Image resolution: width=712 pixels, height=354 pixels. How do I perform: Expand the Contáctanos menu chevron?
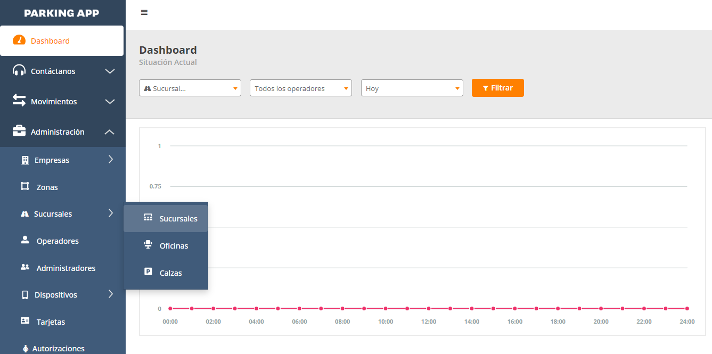click(110, 71)
